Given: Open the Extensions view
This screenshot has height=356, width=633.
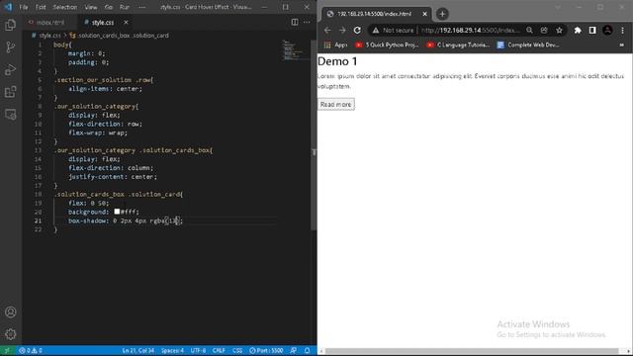Looking at the screenshot, I should [11, 92].
